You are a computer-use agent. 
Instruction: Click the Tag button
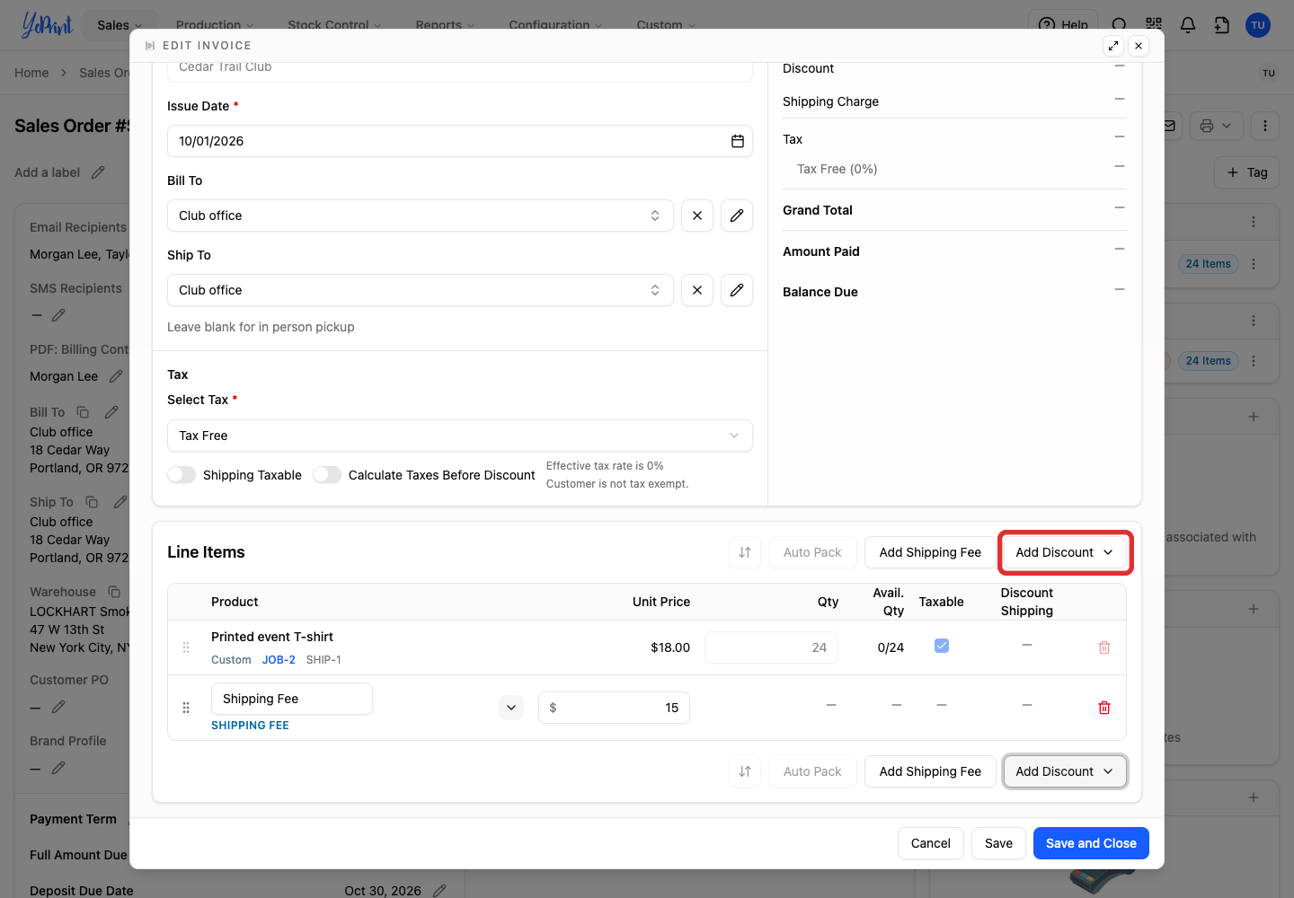pos(1247,172)
